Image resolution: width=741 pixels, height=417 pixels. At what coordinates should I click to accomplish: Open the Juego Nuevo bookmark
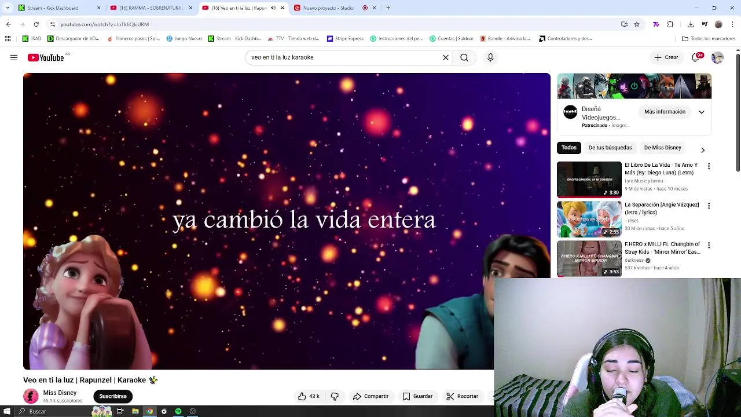184,39
